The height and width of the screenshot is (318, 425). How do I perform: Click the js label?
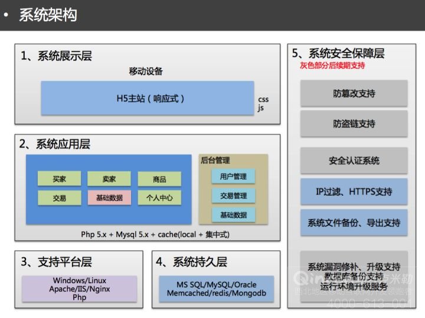[260, 108]
